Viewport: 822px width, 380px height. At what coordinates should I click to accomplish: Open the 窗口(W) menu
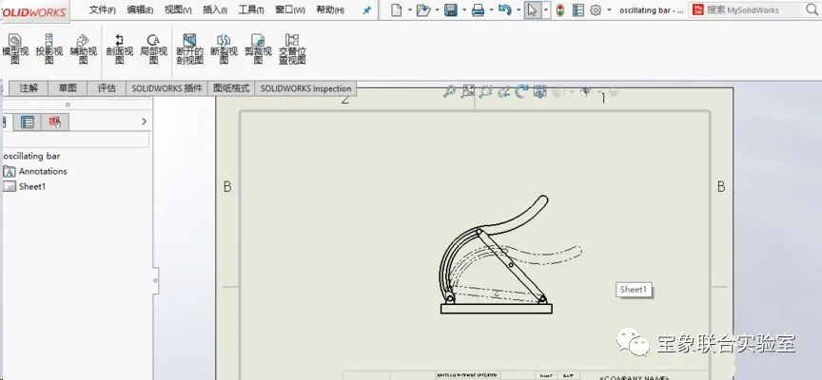tap(290, 9)
